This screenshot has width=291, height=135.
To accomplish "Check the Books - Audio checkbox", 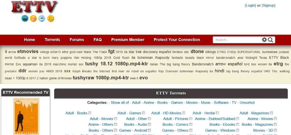I will (150, 124).
